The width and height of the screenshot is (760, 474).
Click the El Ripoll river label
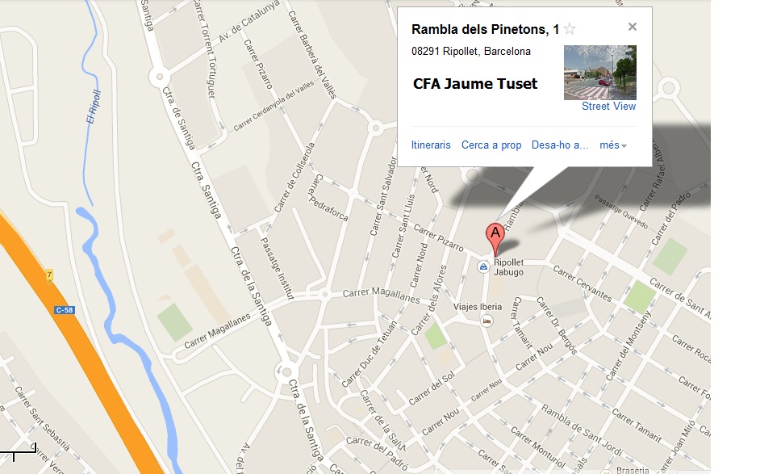[x=94, y=107]
